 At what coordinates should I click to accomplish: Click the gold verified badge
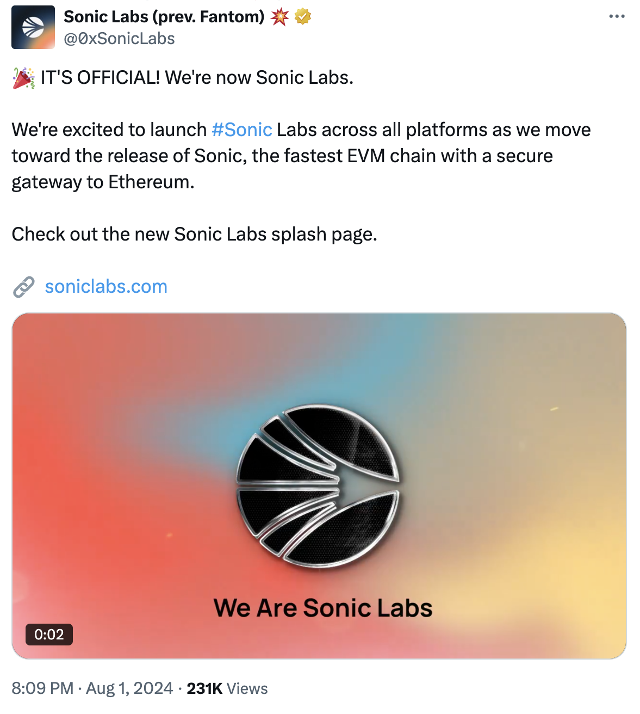point(303,17)
